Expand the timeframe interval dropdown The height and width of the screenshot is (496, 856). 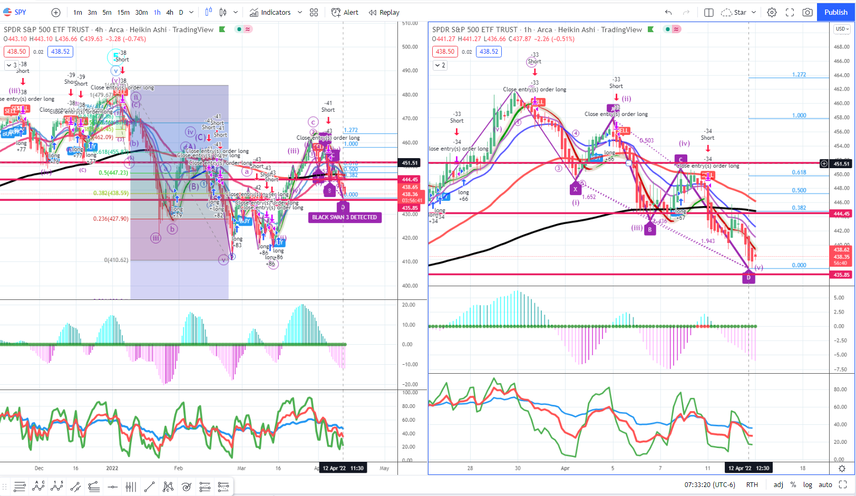tap(191, 12)
